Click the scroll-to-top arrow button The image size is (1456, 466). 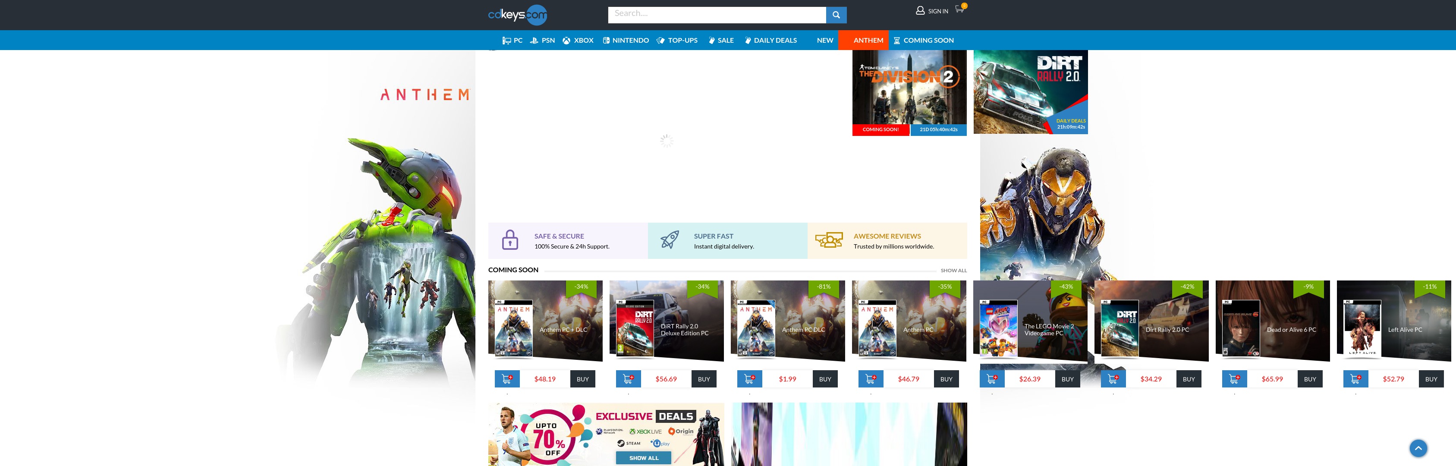coord(1418,448)
